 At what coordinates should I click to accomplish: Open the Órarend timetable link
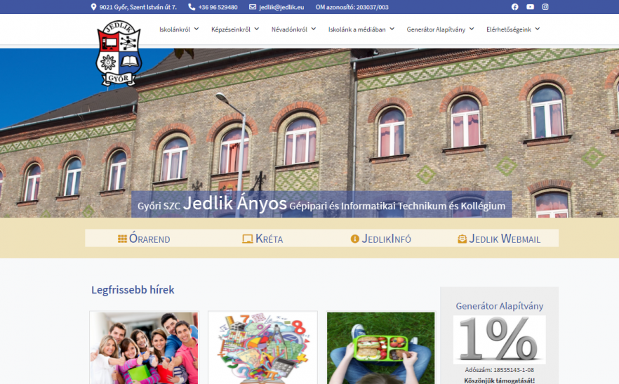point(149,239)
